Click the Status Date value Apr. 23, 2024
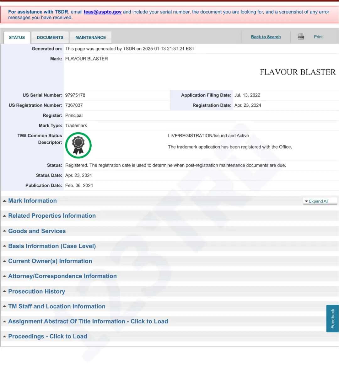The image size is (339, 366). point(78,175)
